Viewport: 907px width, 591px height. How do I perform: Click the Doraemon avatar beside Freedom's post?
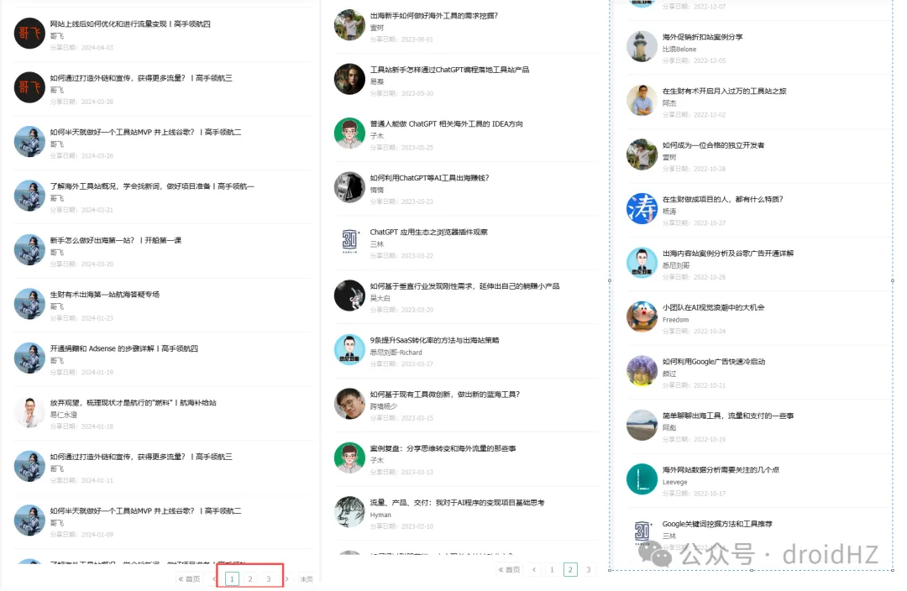(x=642, y=316)
